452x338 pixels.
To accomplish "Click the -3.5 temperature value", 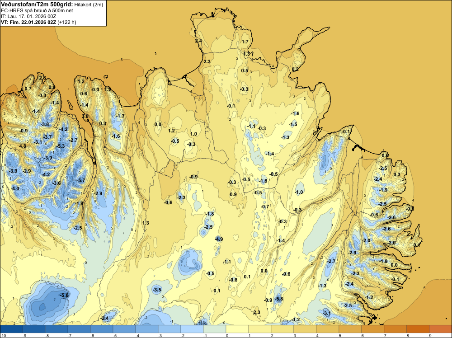I will pos(157,290).
